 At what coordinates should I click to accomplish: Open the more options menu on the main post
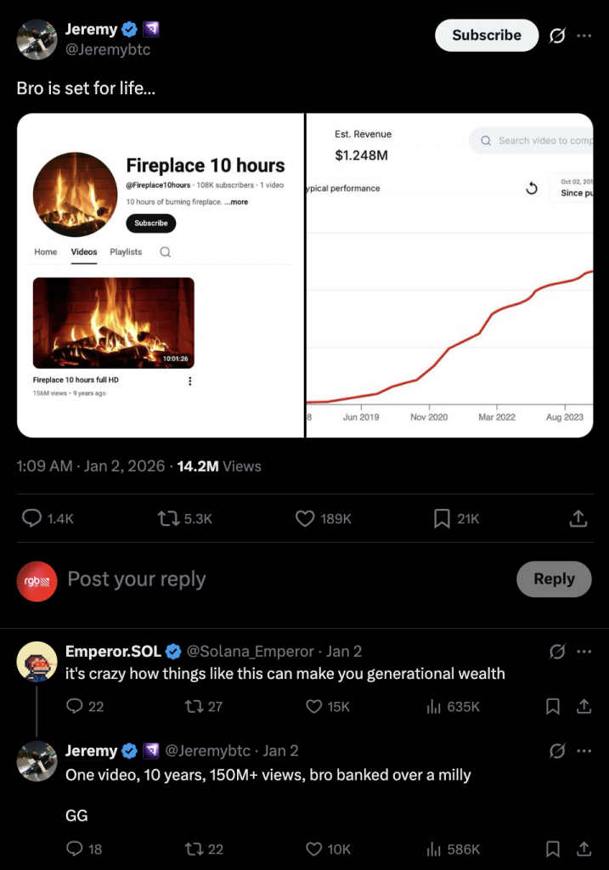coord(584,36)
